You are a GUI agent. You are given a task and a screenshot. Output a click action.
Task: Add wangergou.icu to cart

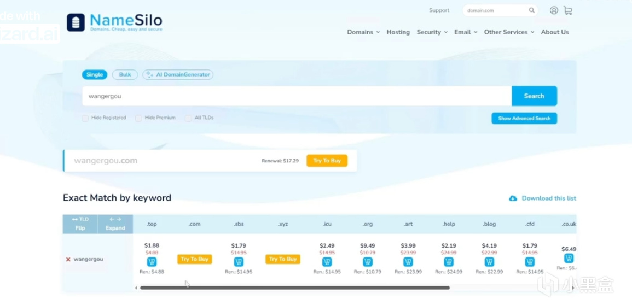click(327, 262)
